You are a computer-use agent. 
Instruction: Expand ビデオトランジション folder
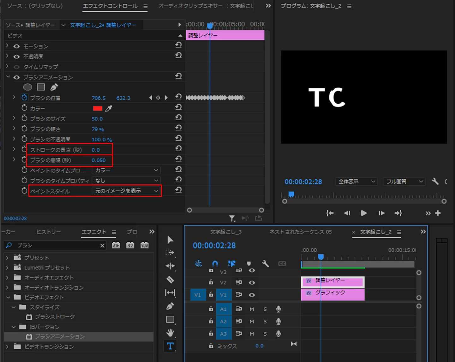pos(7,347)
